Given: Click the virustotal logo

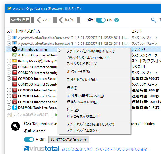Looking at the screenshot, I should (42, 148).
